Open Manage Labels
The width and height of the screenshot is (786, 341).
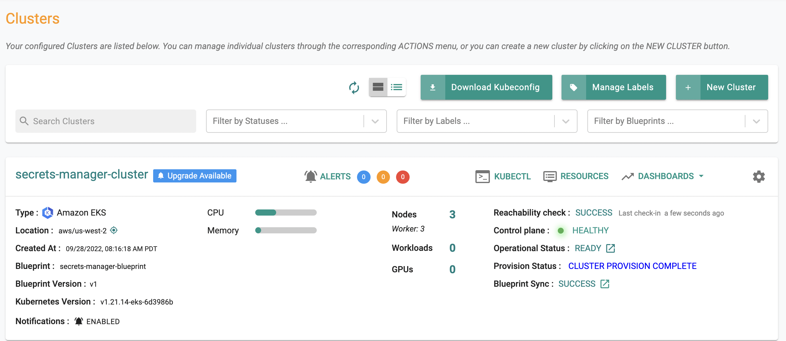pyautogui.click(x=613, y=87)
